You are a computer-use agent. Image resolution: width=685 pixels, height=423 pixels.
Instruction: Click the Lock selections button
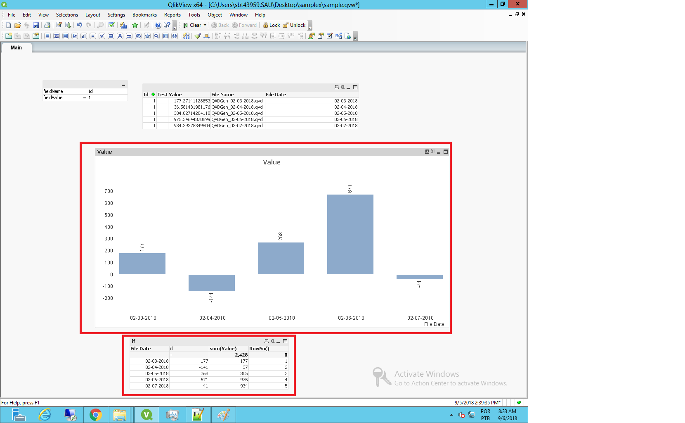[272, 25]
